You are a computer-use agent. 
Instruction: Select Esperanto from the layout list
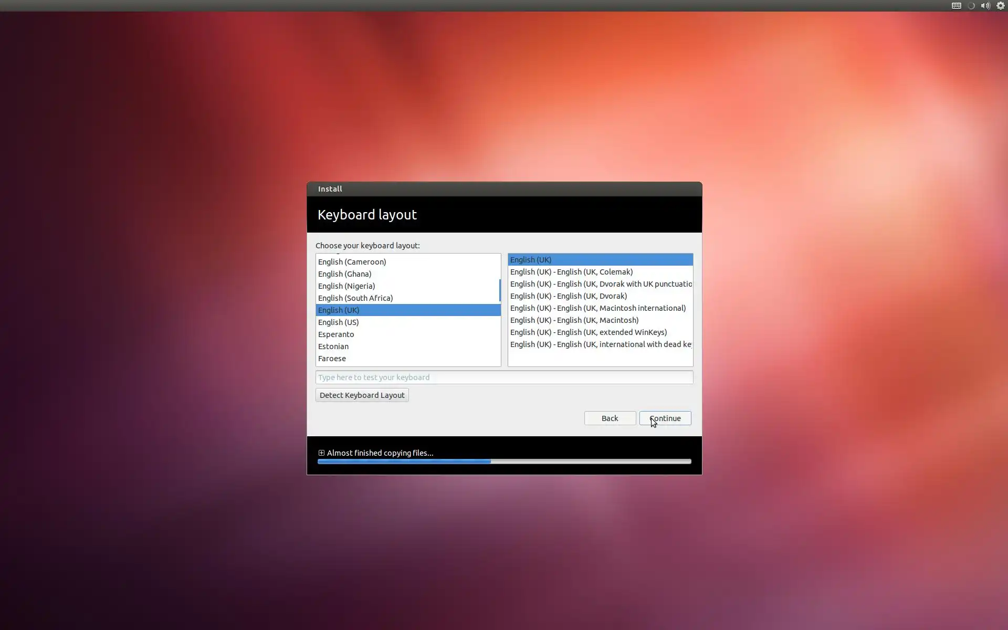coord(336,334)
